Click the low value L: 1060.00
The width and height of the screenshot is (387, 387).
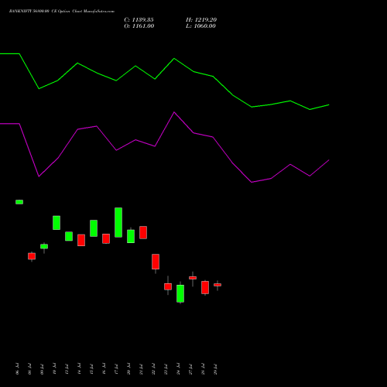pos(200,26)
